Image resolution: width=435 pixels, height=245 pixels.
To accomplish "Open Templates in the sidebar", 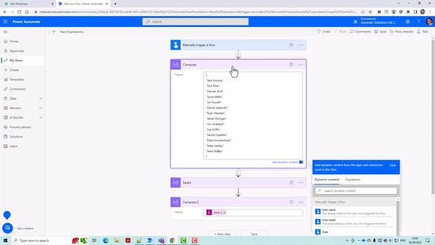I will (16, 80).
